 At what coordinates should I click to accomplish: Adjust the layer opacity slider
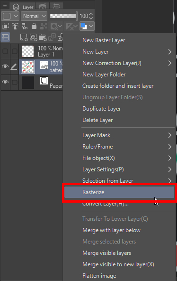coord(63,16)
